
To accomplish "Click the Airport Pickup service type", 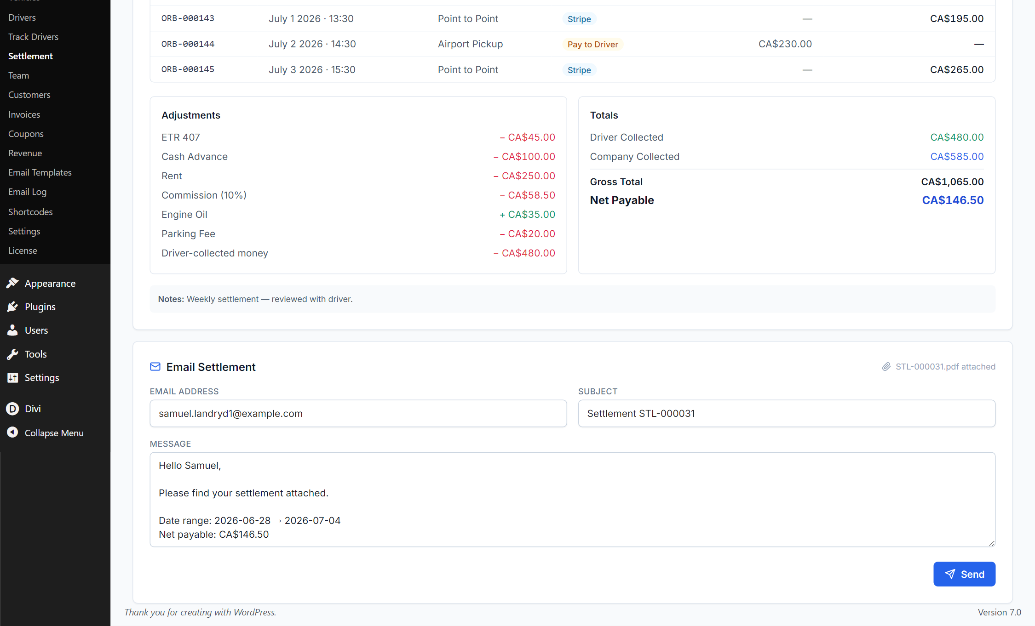I will (470, 44).
